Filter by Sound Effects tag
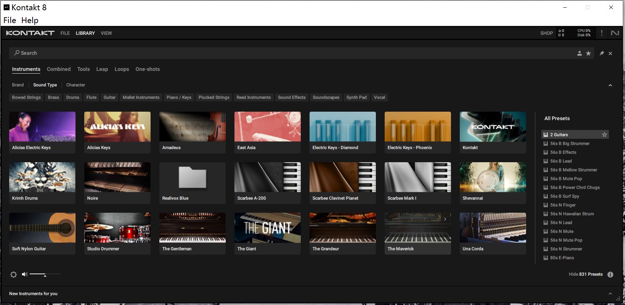625x305 pixels. tap(292, 97)
